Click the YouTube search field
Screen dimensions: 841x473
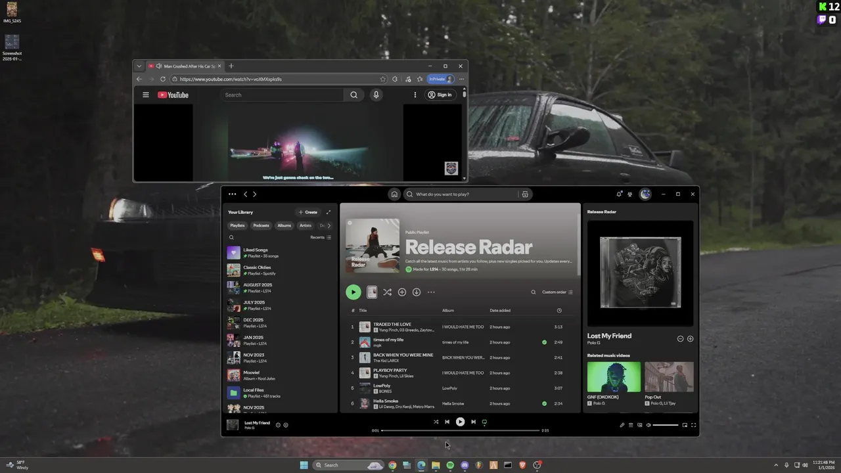[283, 95]
